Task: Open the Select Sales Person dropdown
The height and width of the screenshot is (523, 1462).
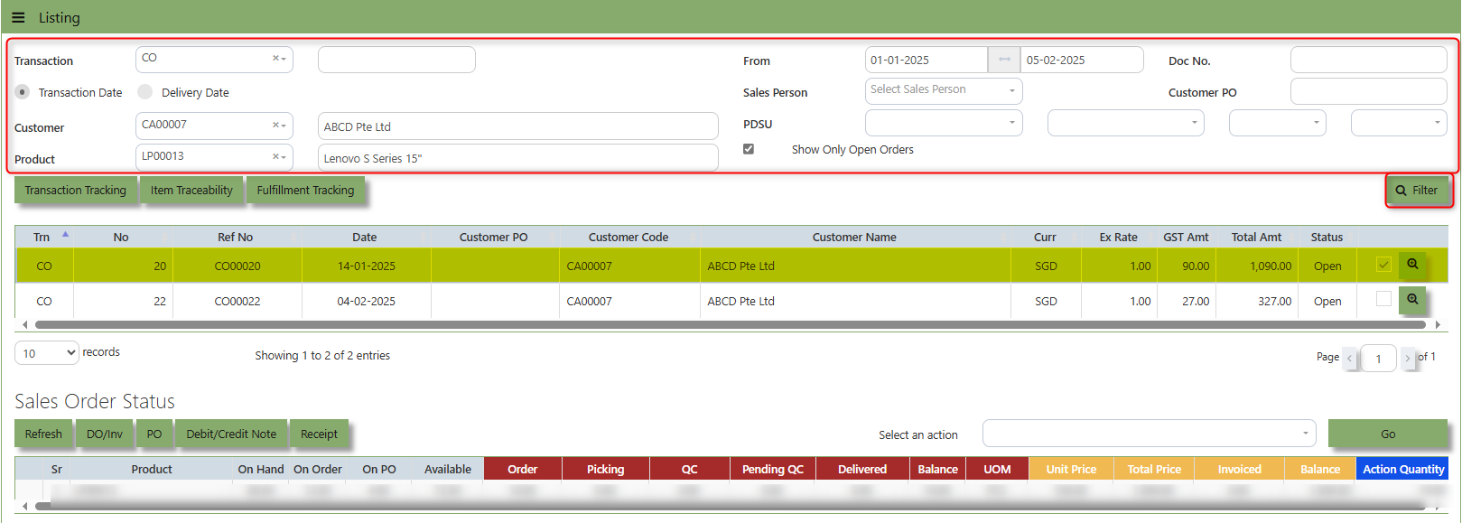Action: click(x=943, y=90)
